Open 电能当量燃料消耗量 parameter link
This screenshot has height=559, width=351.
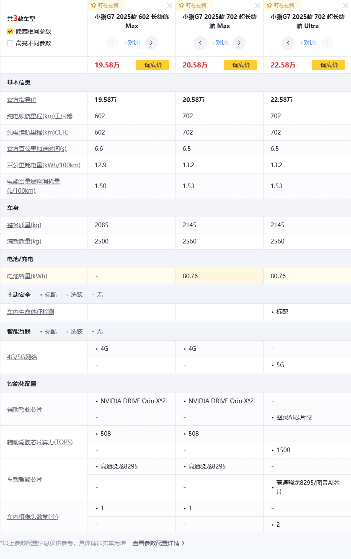[x=34, y=186]
